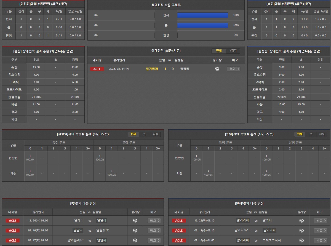Click the blue 전체 win-rate bar

[202, 15]
